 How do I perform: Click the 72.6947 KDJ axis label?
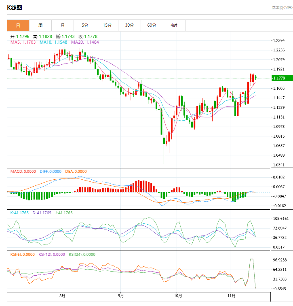[x=280, y=228]
